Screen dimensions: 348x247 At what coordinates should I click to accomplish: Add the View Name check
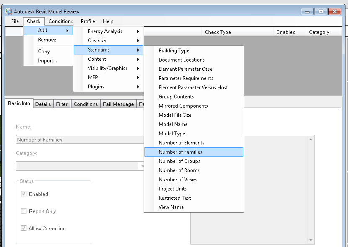pos(194,207)
